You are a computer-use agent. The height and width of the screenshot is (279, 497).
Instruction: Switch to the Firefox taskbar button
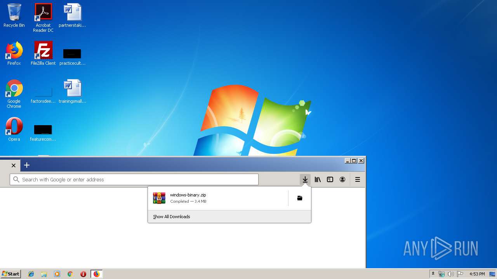[x=96, y=274]
